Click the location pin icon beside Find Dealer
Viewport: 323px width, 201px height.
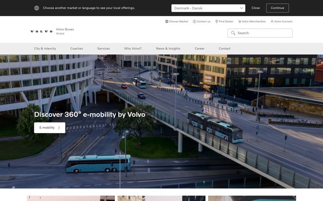[x=217, y=21]
